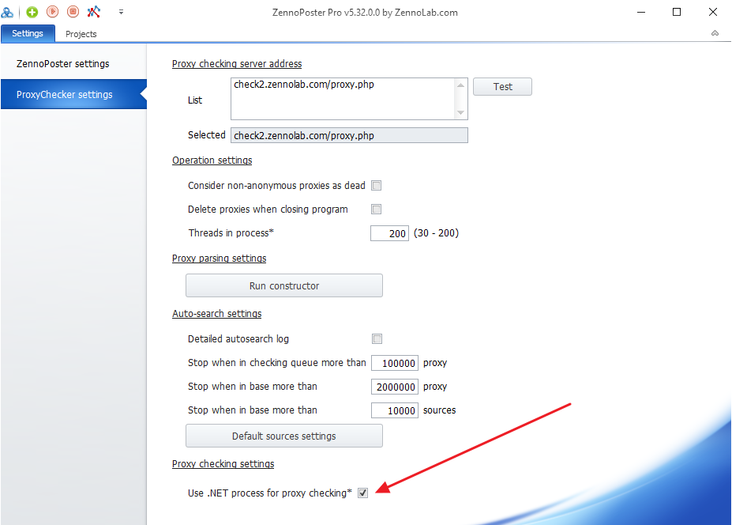This screenshot has height=525, width=732.
Task: Click the Operation settings heading
Action: (x=212, y=161)
